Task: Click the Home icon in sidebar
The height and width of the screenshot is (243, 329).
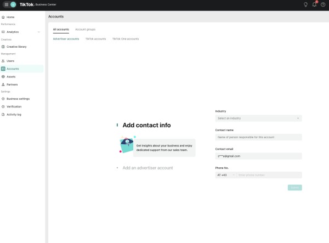Action: [4, 17]
